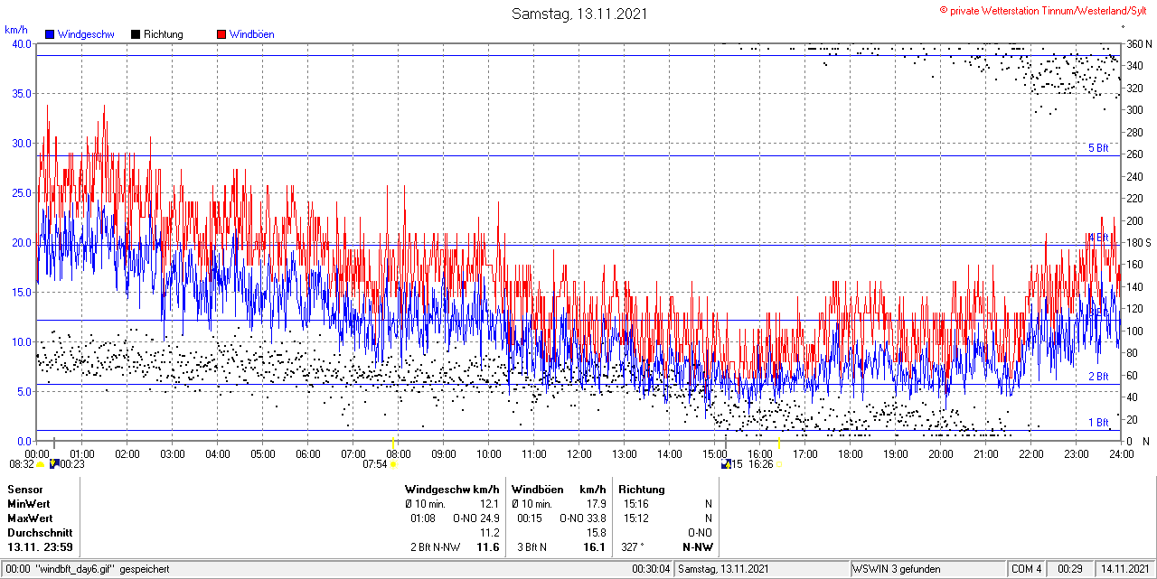This screenshot has width=1157, height=579.
Task: Click the Durchschnitt row header
Action: click(40, 533)
